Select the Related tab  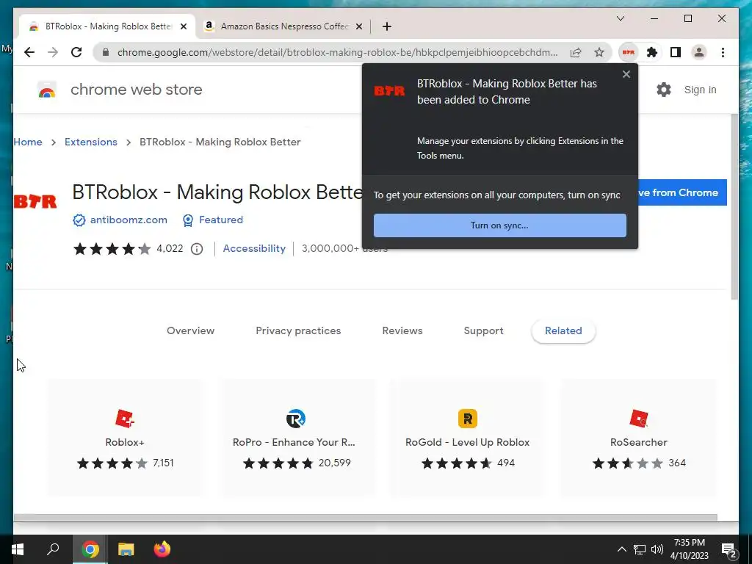(563, 331)
